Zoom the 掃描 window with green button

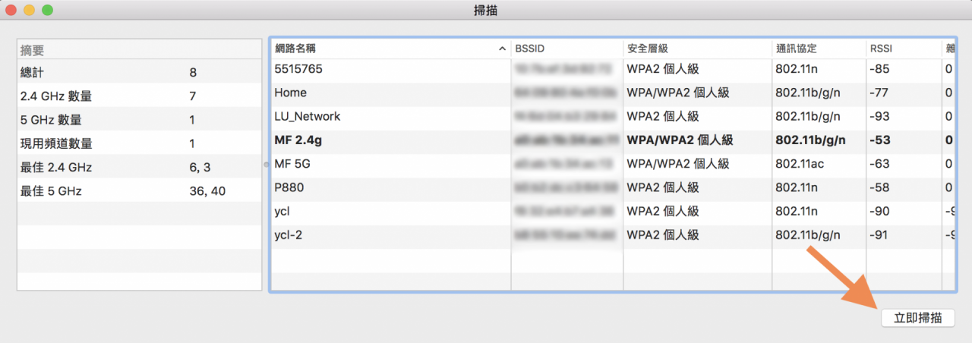pos(47,11)
